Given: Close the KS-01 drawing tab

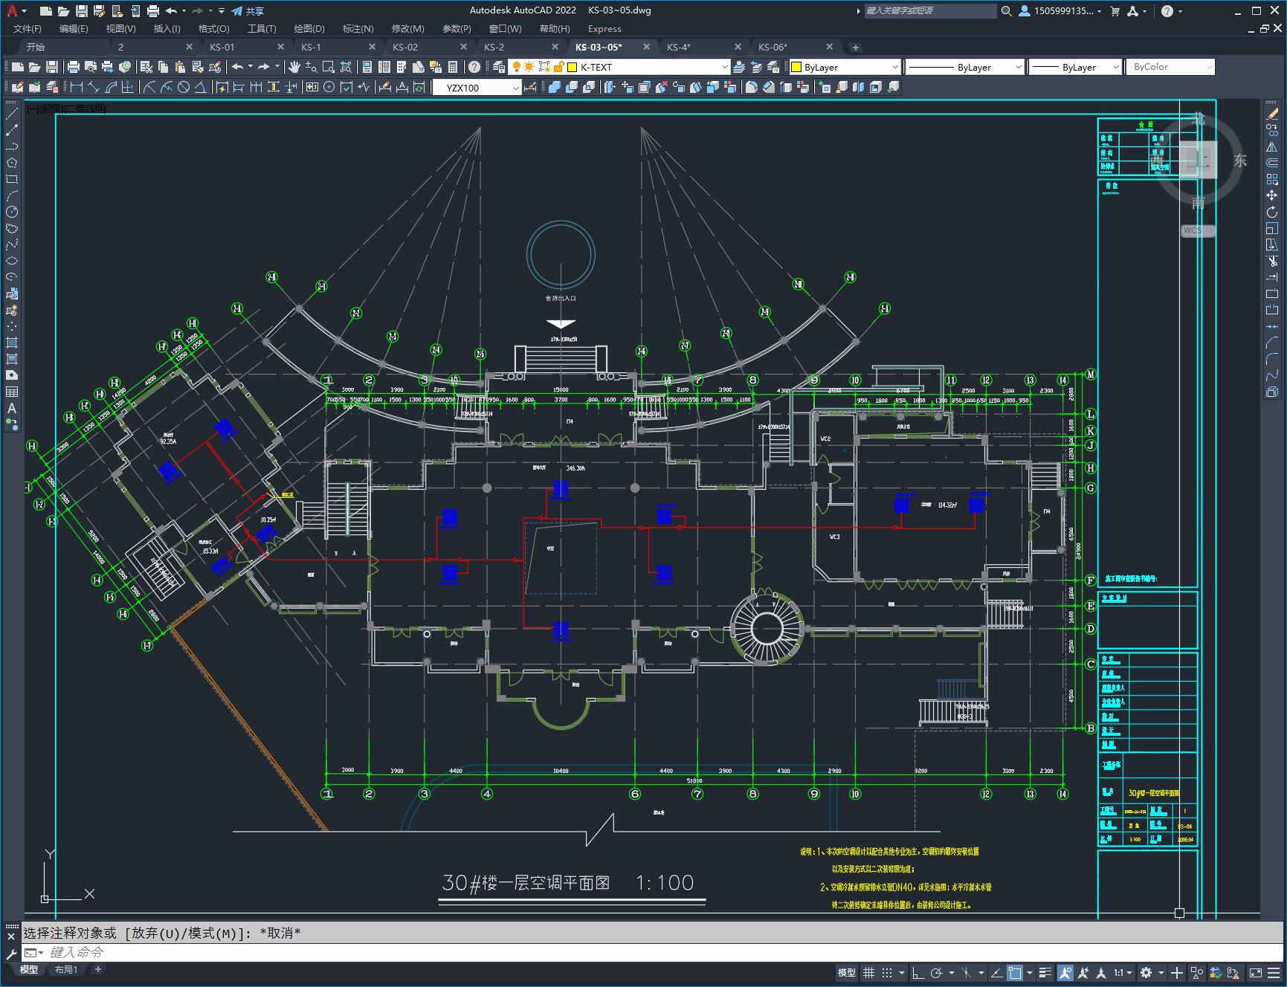Looking at the screenshot, I should tap(281, 47).
